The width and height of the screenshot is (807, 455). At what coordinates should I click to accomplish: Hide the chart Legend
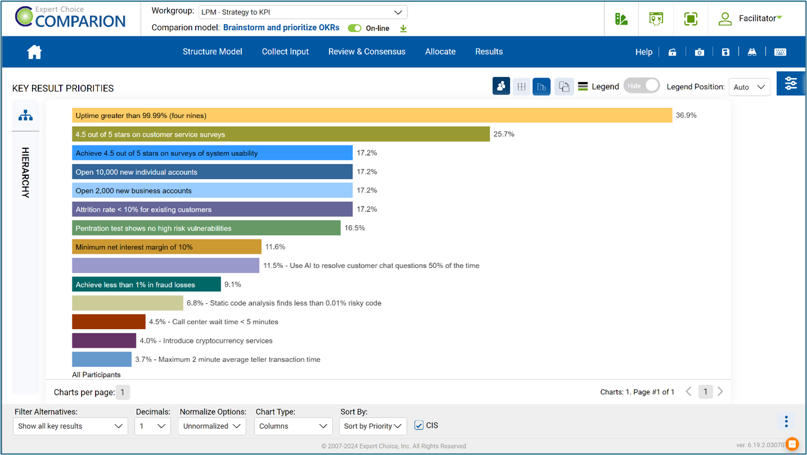pos(641,86)
